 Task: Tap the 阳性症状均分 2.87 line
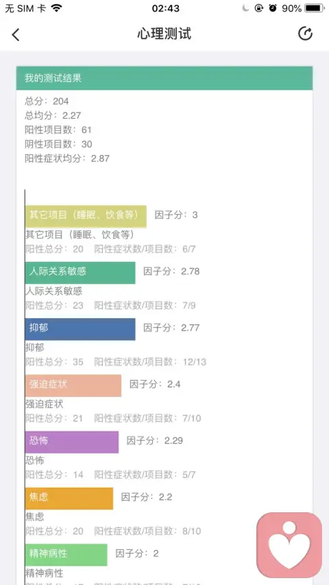(x=67, y=158)
